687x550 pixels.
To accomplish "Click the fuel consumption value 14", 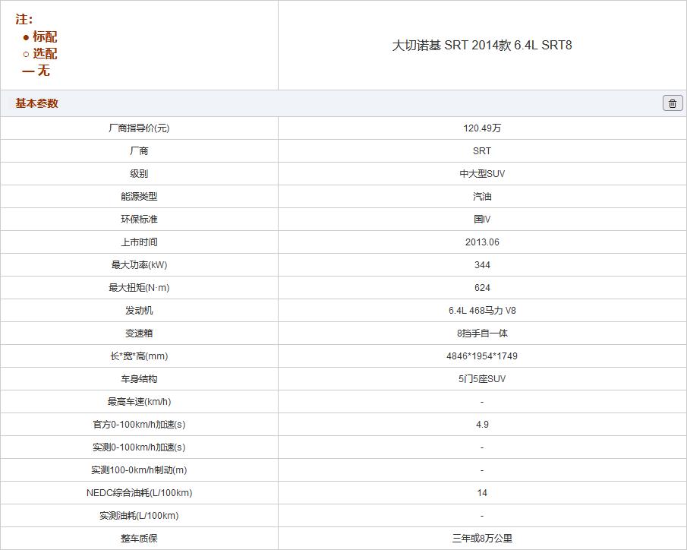I will (x=482, y=493).
